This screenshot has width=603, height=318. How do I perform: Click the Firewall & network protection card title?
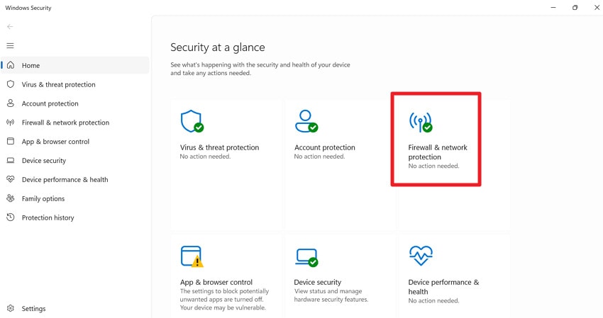tap(438, 152)
